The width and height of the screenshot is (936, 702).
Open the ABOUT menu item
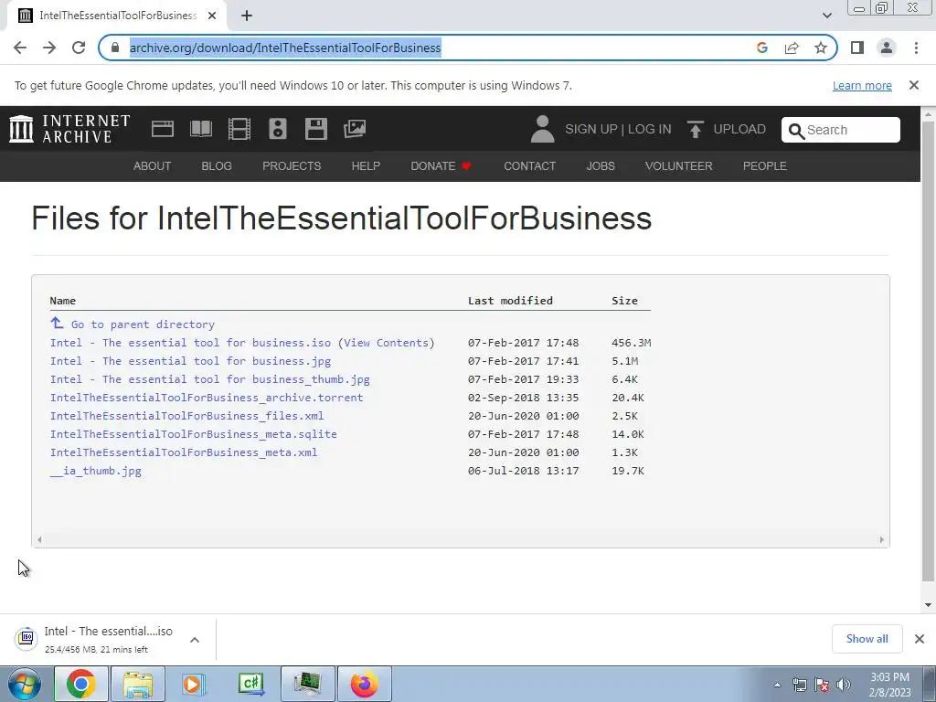pos(153,166)
